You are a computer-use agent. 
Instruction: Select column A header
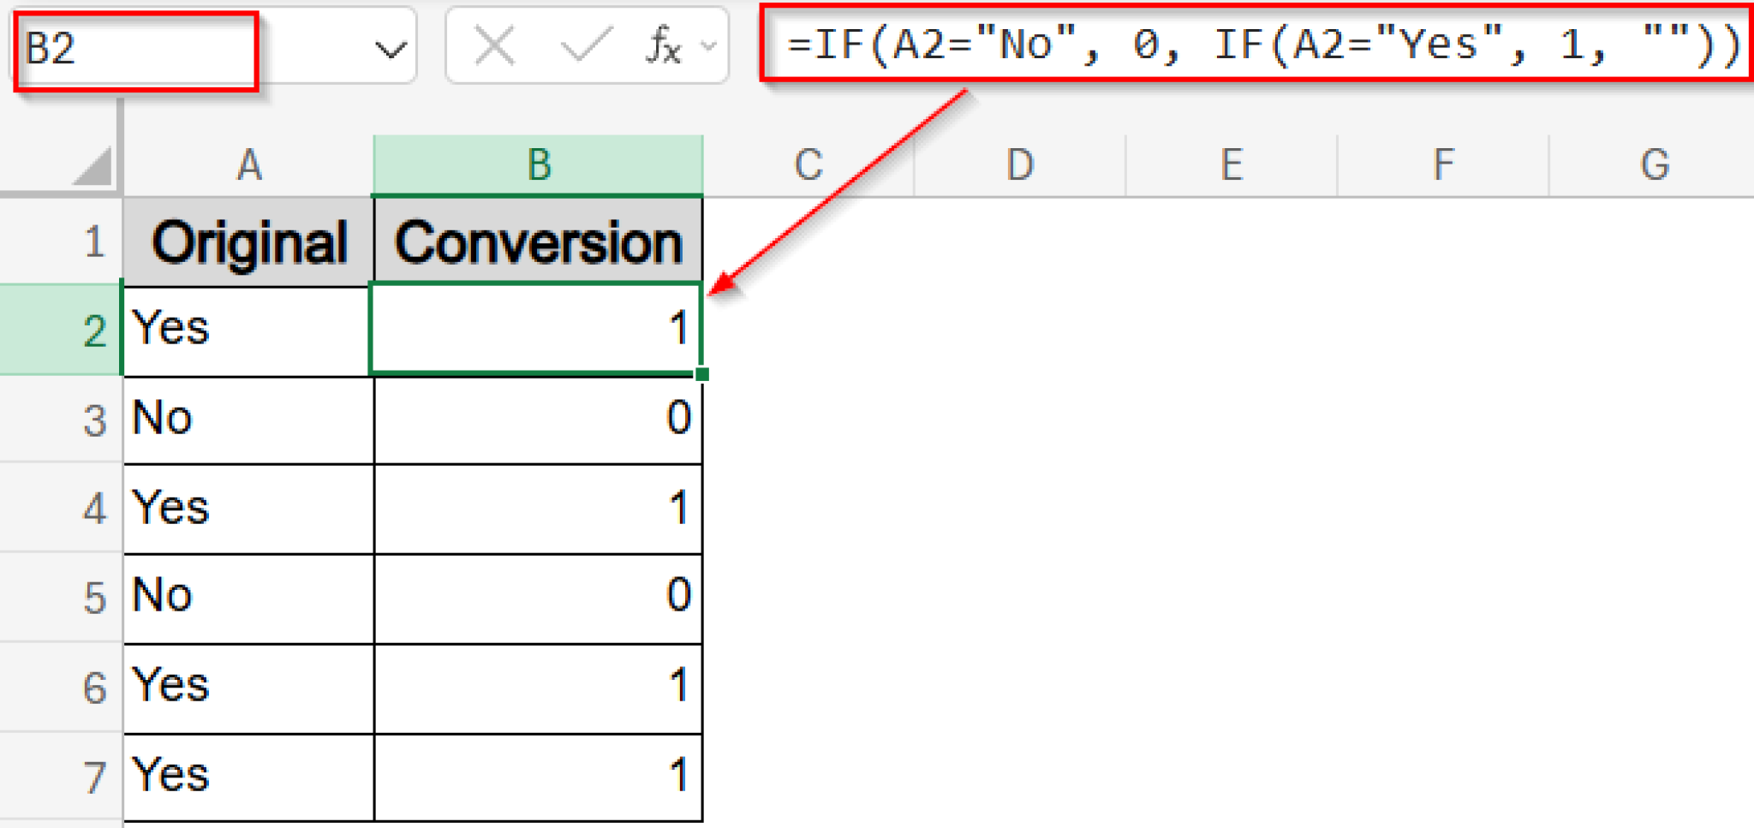pyautogui.click(x=248, y=164)
